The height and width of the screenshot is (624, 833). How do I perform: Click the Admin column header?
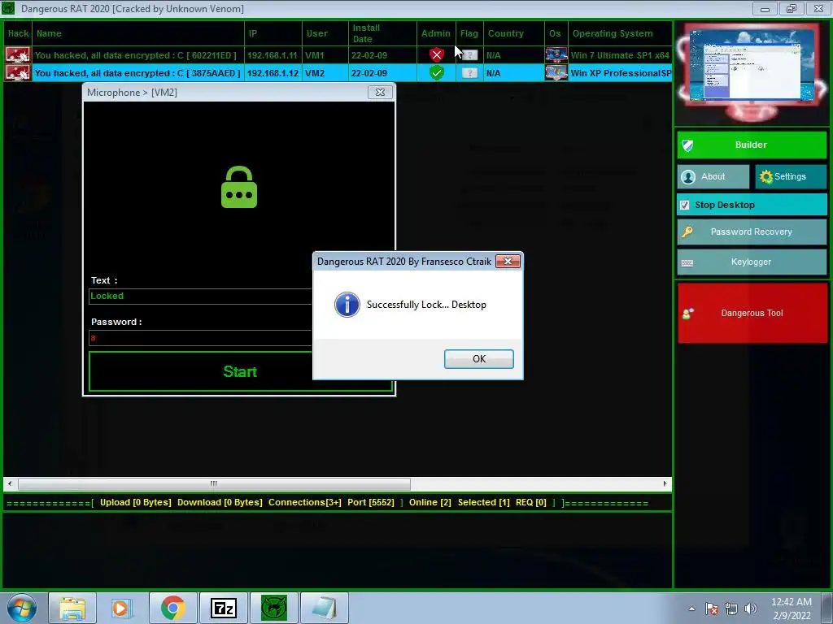436,33
